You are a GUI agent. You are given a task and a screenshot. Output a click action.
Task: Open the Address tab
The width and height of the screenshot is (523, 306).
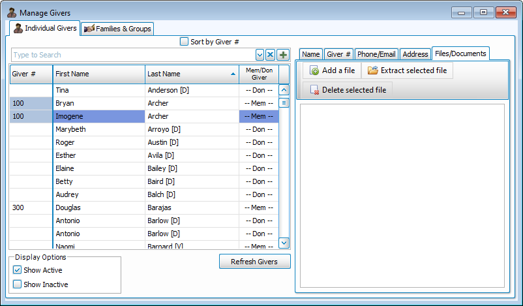coord(415,54)
